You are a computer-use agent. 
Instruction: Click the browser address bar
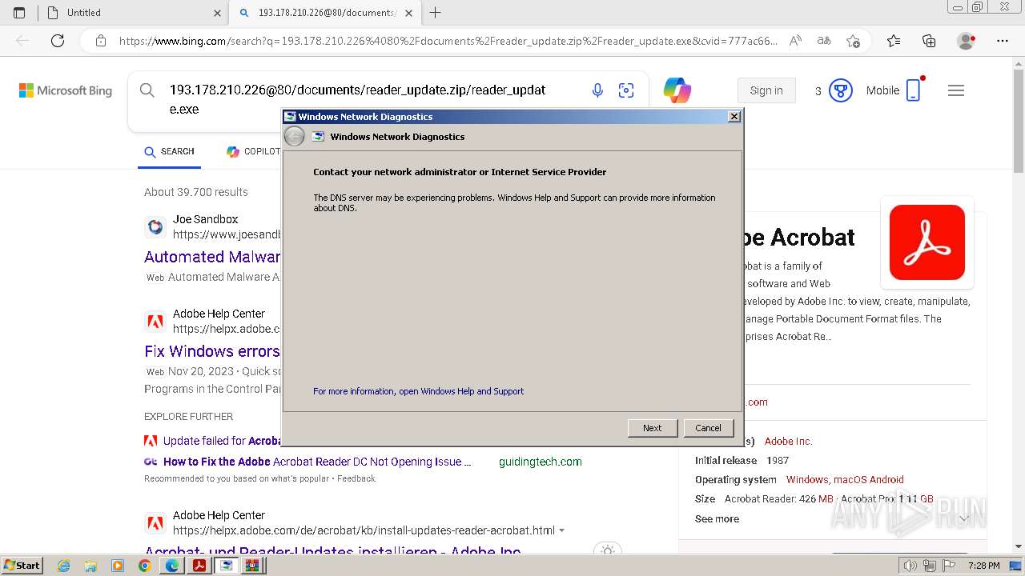447,41
